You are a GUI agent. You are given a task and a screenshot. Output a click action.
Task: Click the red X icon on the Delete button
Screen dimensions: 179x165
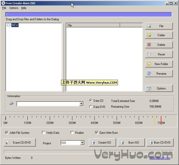click(149, 45)
